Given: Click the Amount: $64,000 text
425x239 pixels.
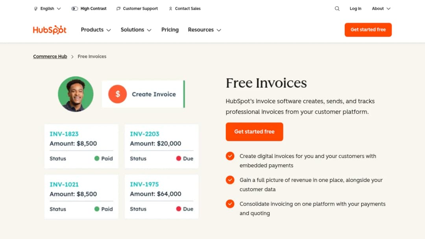Looking at the screenshot, I should click(155, 194).
